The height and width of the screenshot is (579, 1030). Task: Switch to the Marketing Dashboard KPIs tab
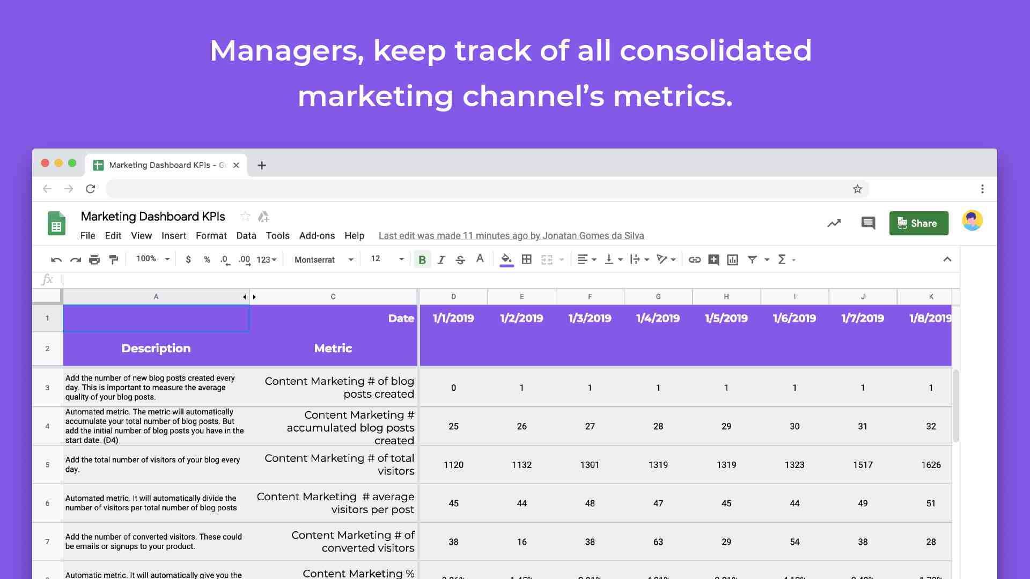point(161,165)
